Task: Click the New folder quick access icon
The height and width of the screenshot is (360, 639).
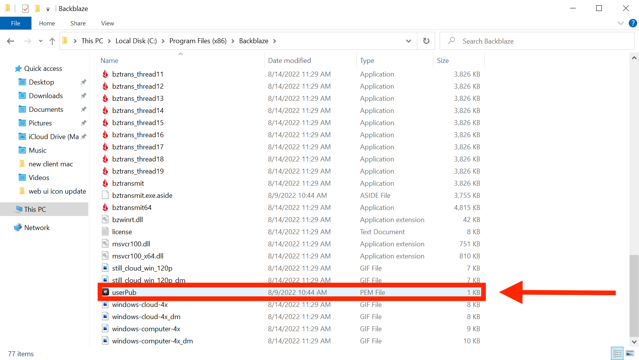Action: [37, 8]
